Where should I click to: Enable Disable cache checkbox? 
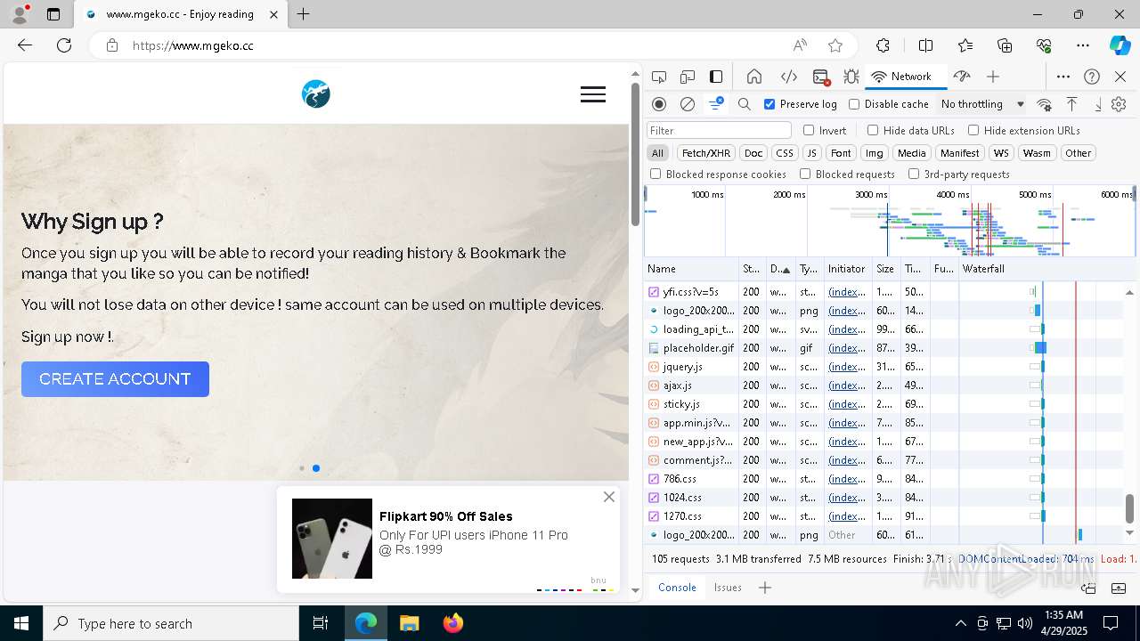854,104
